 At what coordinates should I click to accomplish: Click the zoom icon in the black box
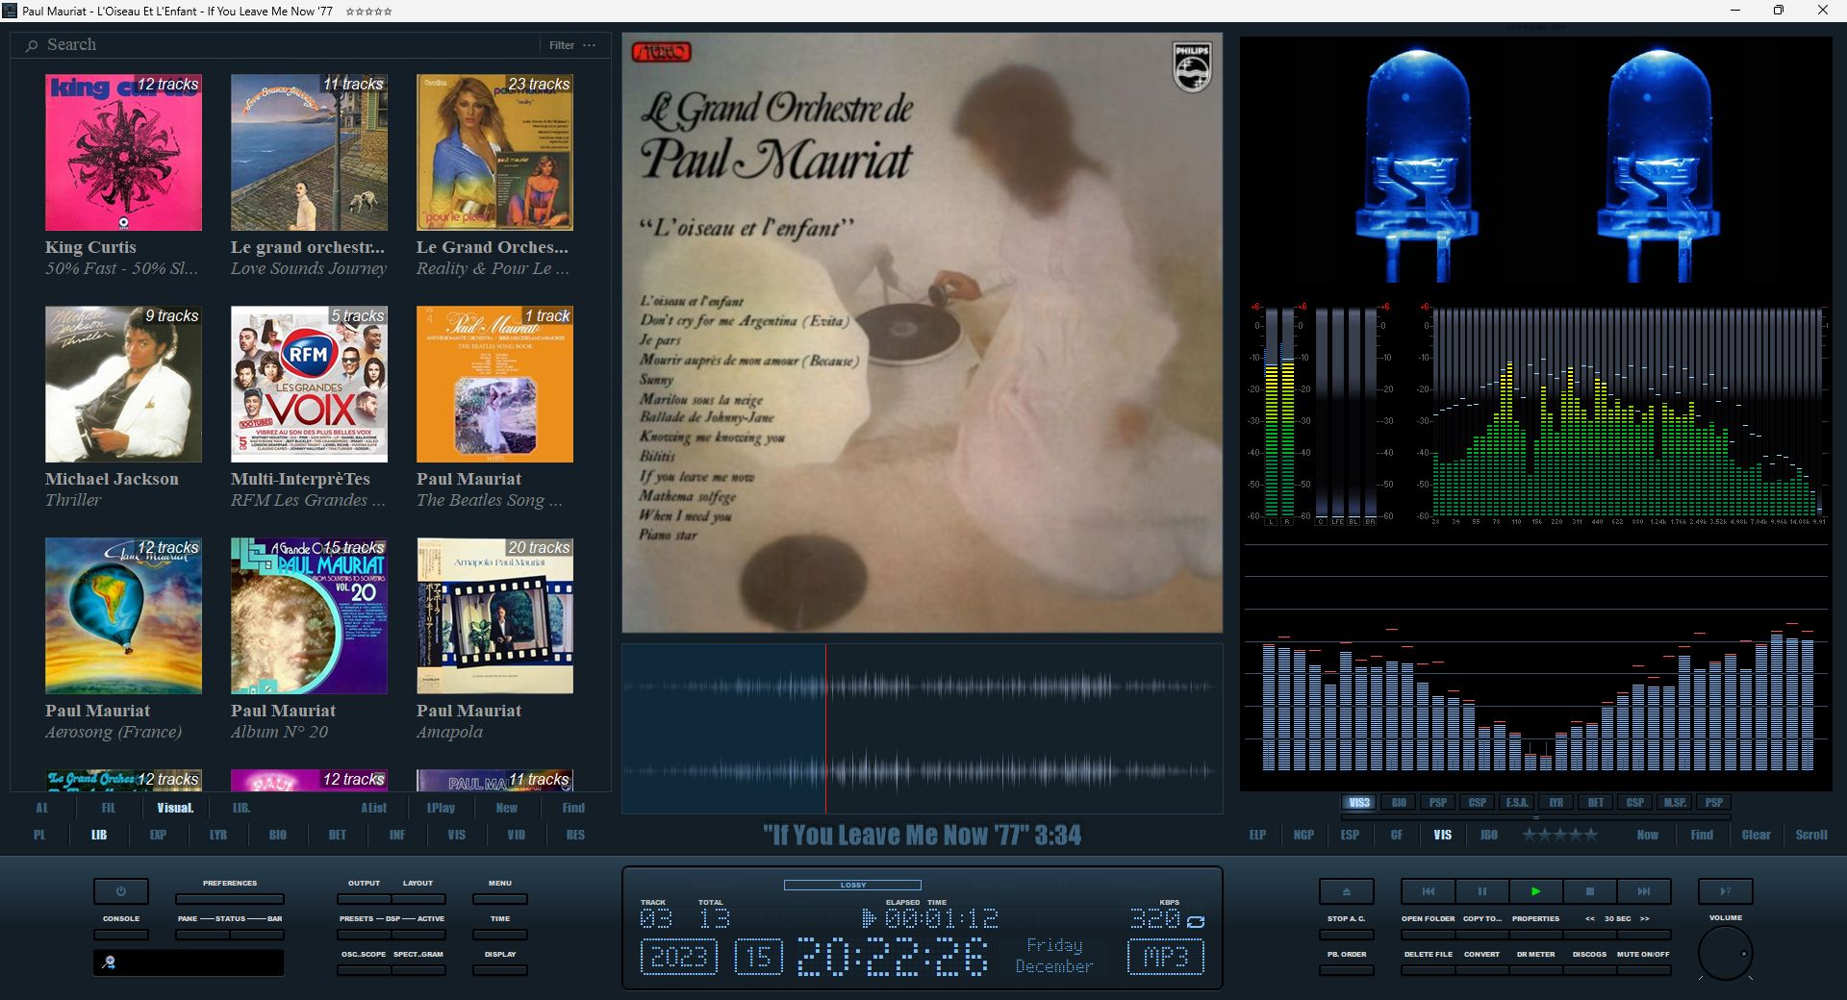pyautogui.click(x=109, y=962)
